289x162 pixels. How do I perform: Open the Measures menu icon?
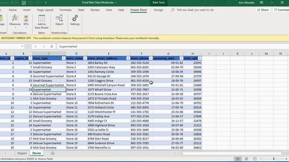[x=15, y=18]
